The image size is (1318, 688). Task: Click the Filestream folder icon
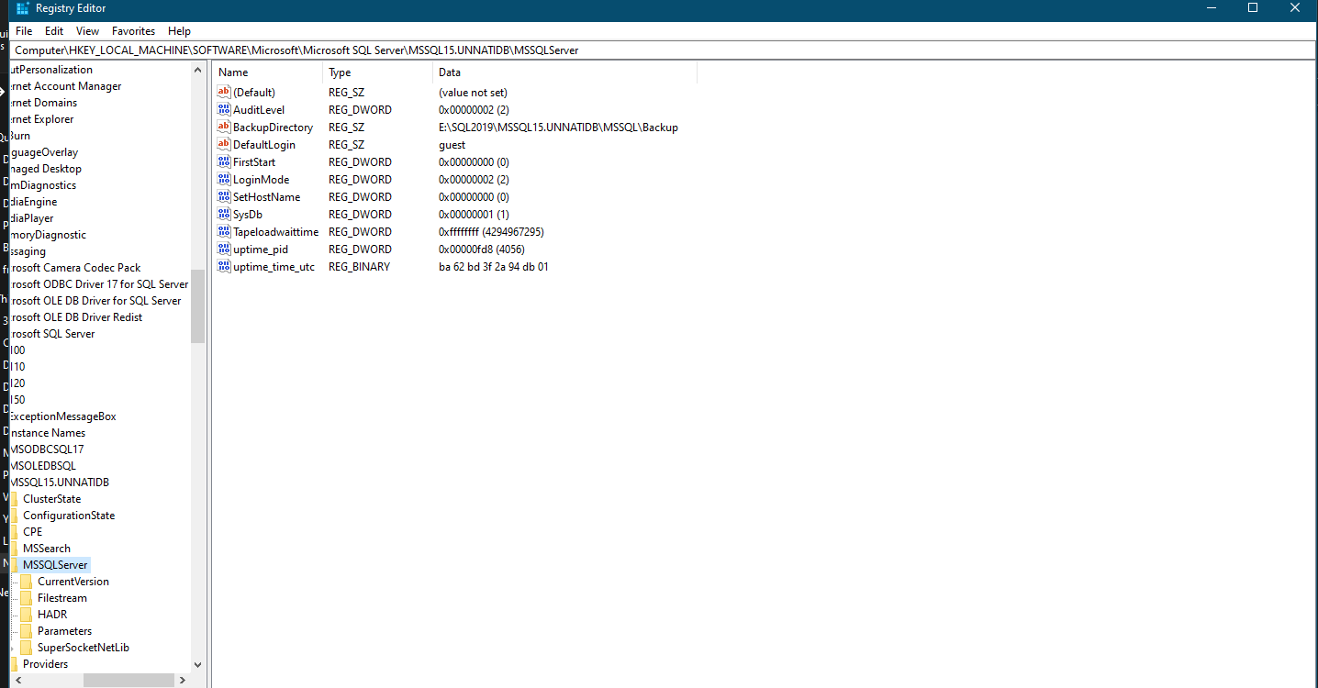27,598
